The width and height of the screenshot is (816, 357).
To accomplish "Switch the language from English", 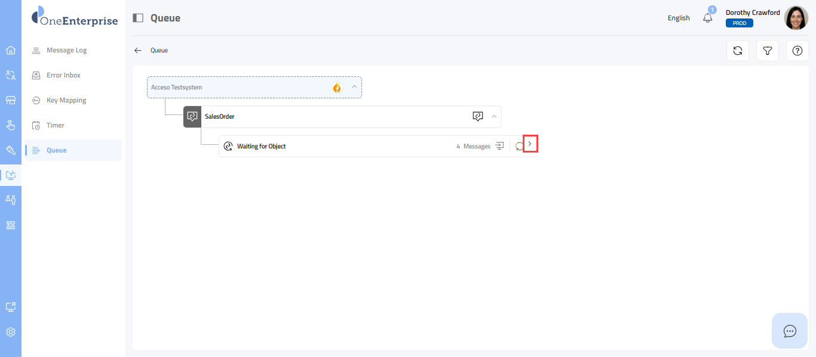I will coord(679,18).
